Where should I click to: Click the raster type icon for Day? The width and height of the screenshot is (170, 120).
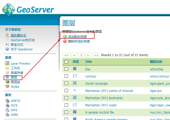(75, 68)
